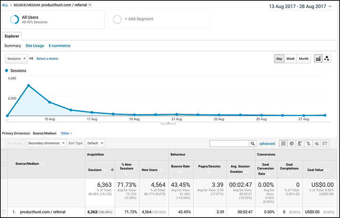Select the pie chart percentage view icon
Viewport: 340px width, 218px height.
[x=292, y=144]
